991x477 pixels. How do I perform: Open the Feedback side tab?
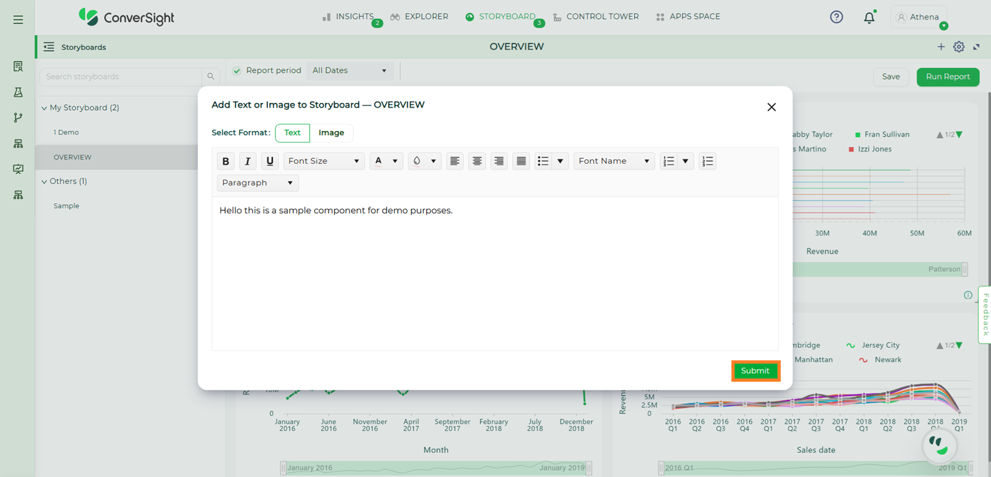[985, 314]
